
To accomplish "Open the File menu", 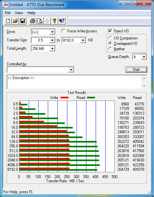I will pyautogui.click(x=8, y=13).
